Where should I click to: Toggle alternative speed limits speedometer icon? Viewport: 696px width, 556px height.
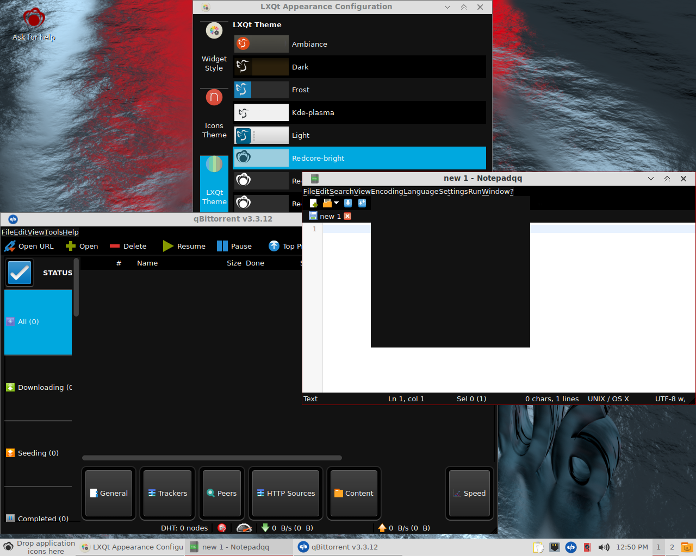pyautogui.click(x=244, y=528)
